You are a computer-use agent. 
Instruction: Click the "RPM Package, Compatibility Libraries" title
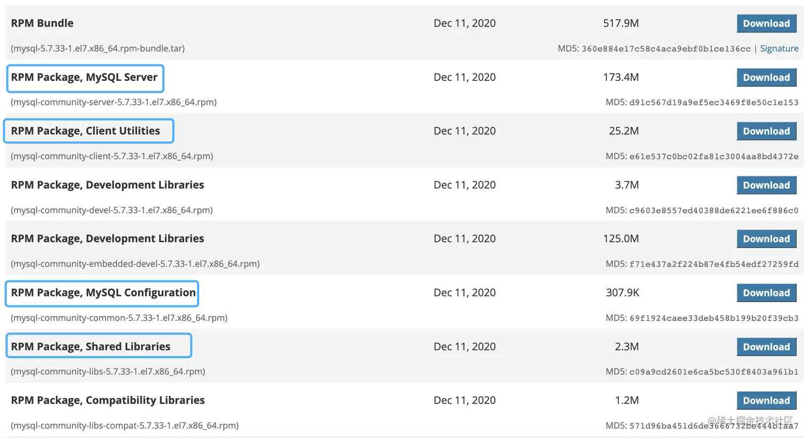(108, 400)
